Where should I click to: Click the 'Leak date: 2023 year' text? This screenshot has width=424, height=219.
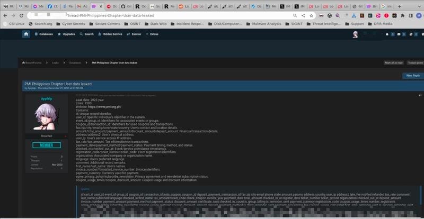[x=90, y=100]
